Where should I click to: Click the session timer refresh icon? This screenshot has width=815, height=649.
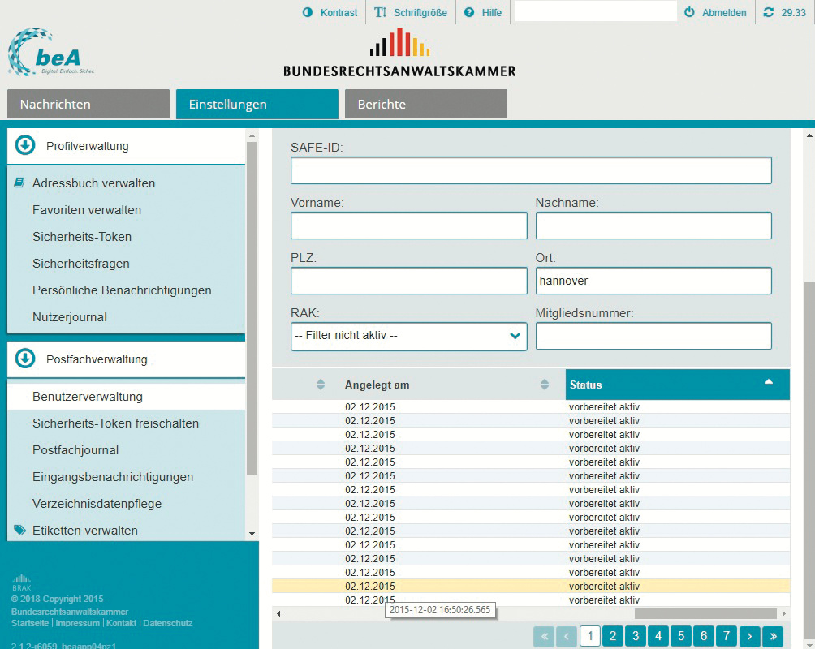(x=769, y=13)
